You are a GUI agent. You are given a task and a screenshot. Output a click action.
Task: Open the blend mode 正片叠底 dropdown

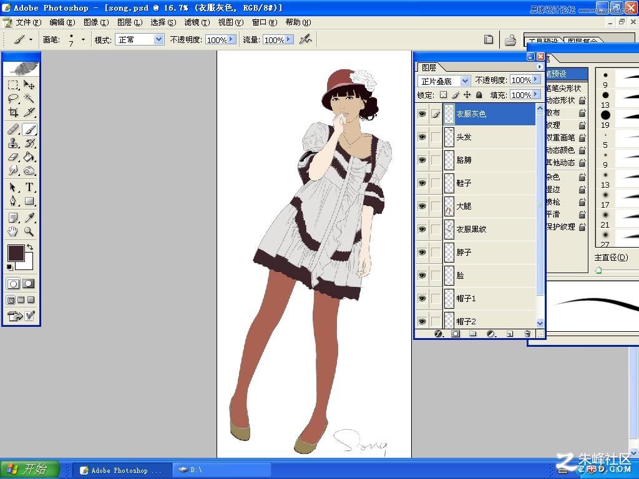coord(465,80)
